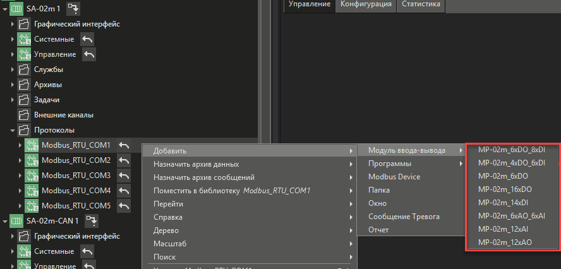This screenshot has height=269, width=561.
Task: Select module MP-02m_14xDI
Action: [x=512, y=203]
